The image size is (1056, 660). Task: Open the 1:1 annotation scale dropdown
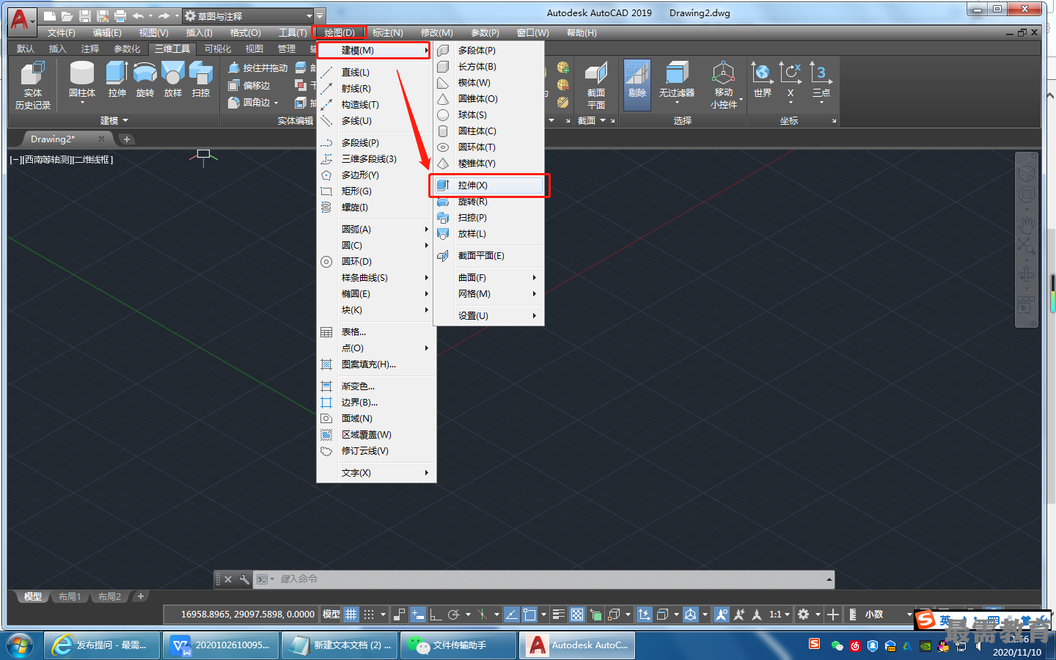780,615
